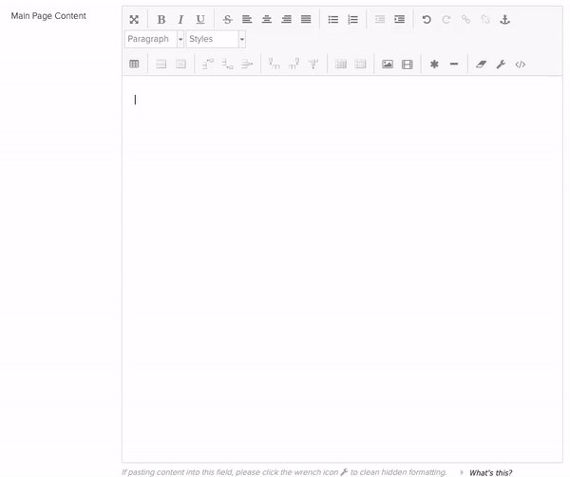Image resolution: width=570 pixels, height=477 pixels.
Task: Insert a numbered list
Action: click(x=352, y=20)
